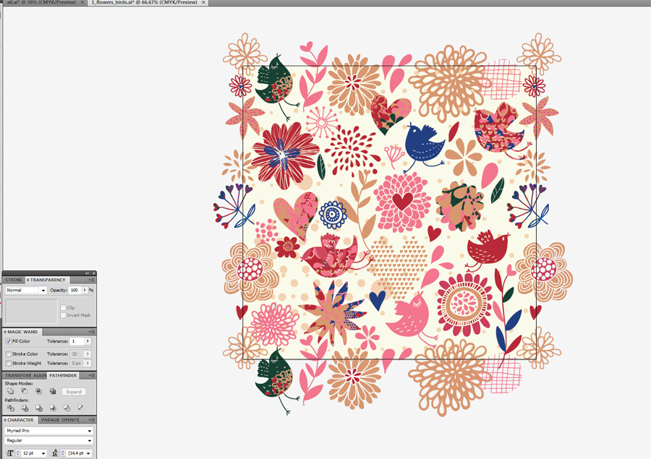The height and width of the screenshot is (459, 651).
Task: Click the Trim pathfinder icon
Action: point(24,408)
